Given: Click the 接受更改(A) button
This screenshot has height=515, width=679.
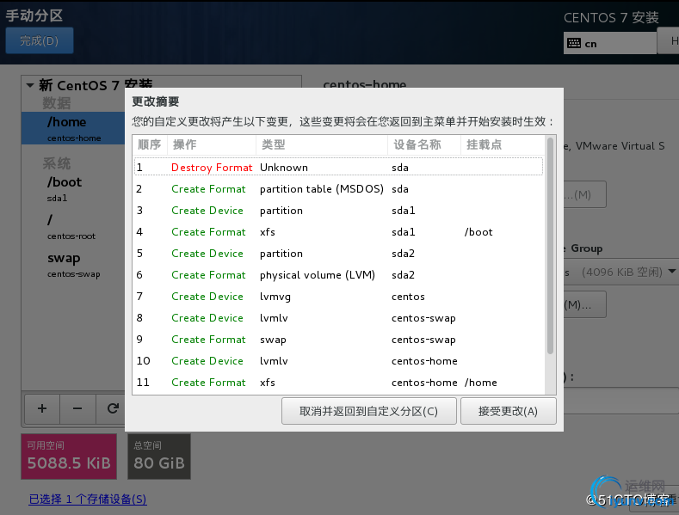Looking at the screenshot, I should tap(509, 411).
